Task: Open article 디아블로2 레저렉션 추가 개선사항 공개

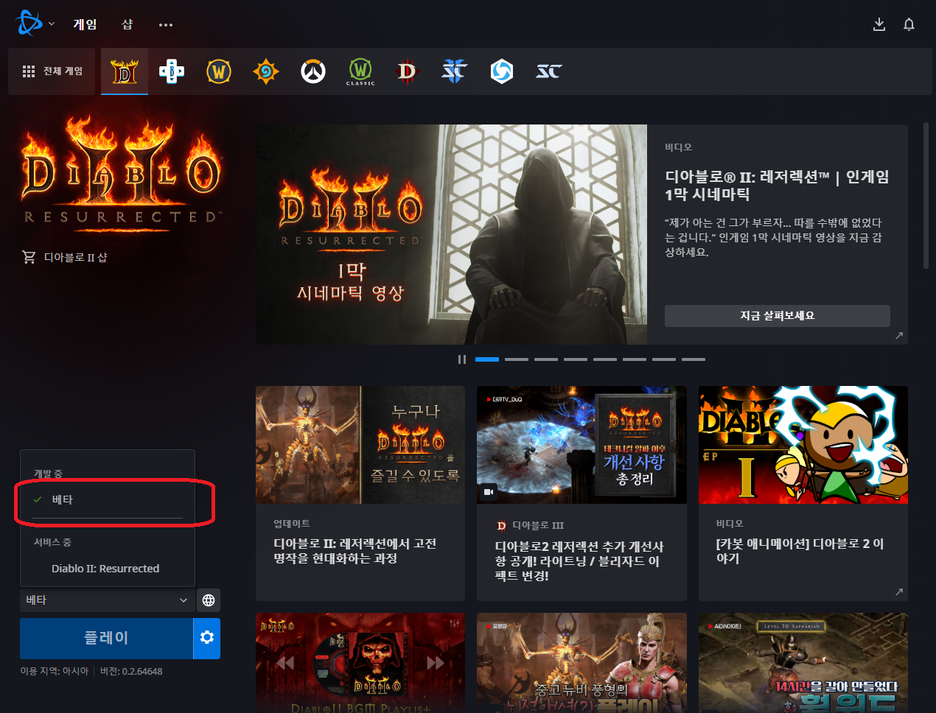Action: 579,561
